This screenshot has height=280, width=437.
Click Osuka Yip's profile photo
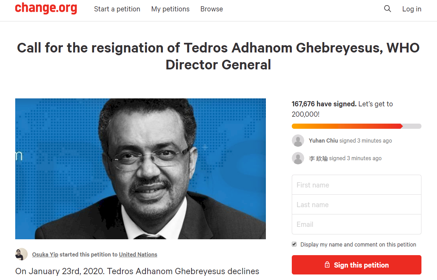[21, 254]
